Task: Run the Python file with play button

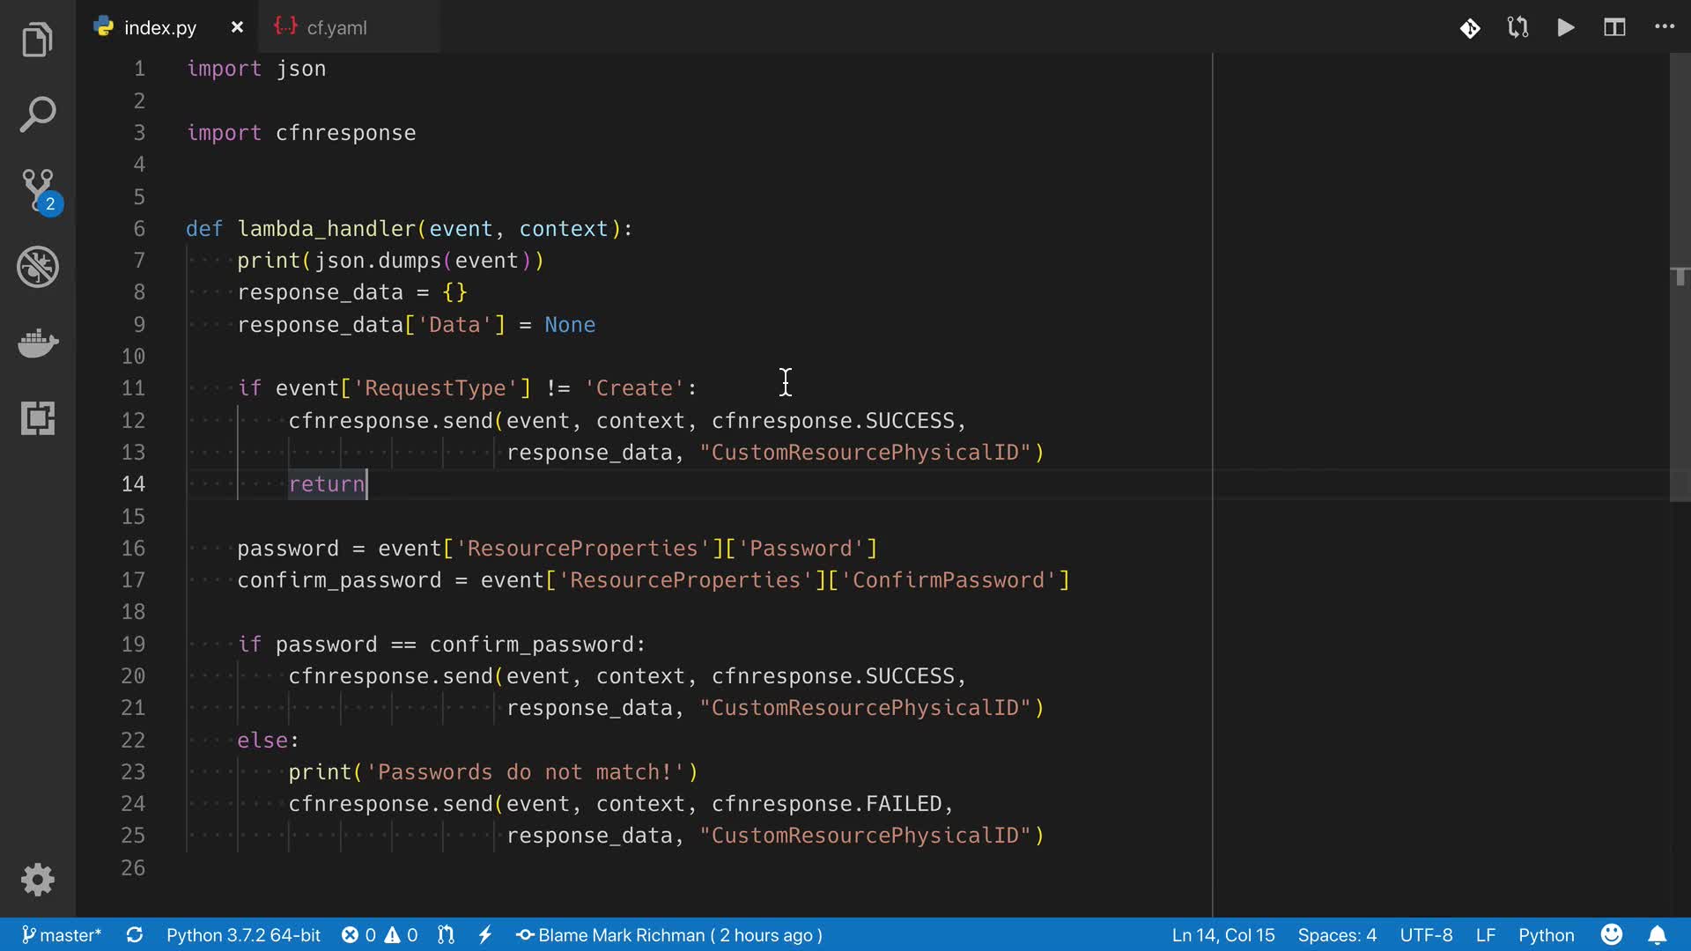Action: coord(1566,27)
